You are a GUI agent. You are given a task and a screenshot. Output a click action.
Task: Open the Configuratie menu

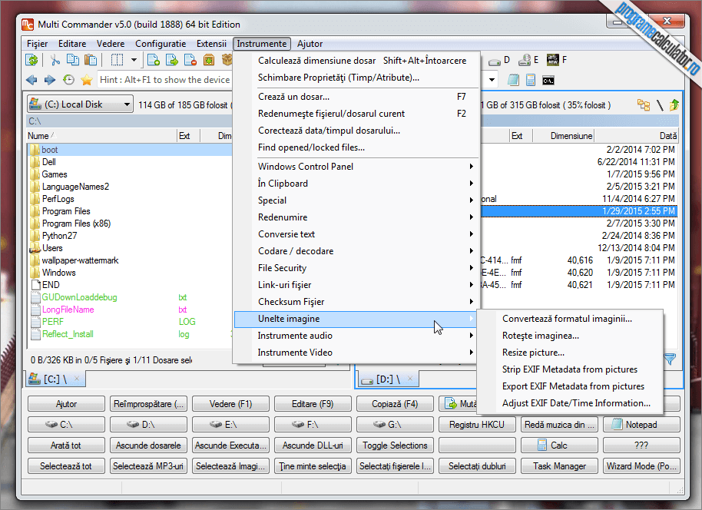coord(161,44)
